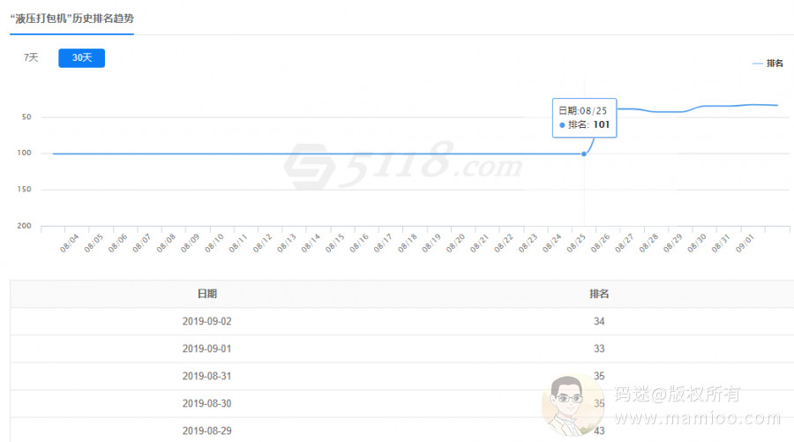Select the 2019-09-02 date cell
Viewport: 794px width, 442px height.
(207, 321)
